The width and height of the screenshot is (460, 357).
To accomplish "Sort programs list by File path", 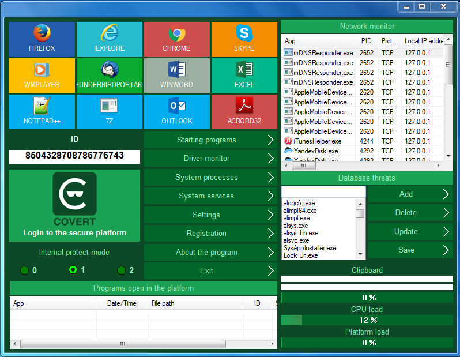I will click(195, 303).
